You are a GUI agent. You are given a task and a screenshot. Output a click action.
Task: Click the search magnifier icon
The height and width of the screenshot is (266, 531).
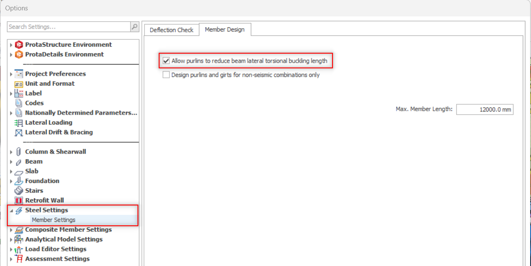134,27
